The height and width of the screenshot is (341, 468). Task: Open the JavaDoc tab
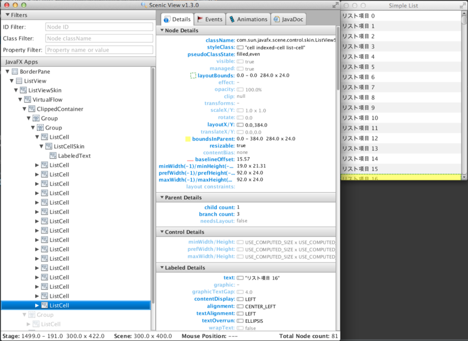click(288, 19)
